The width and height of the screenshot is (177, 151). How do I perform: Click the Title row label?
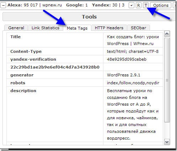click(16, 37)
